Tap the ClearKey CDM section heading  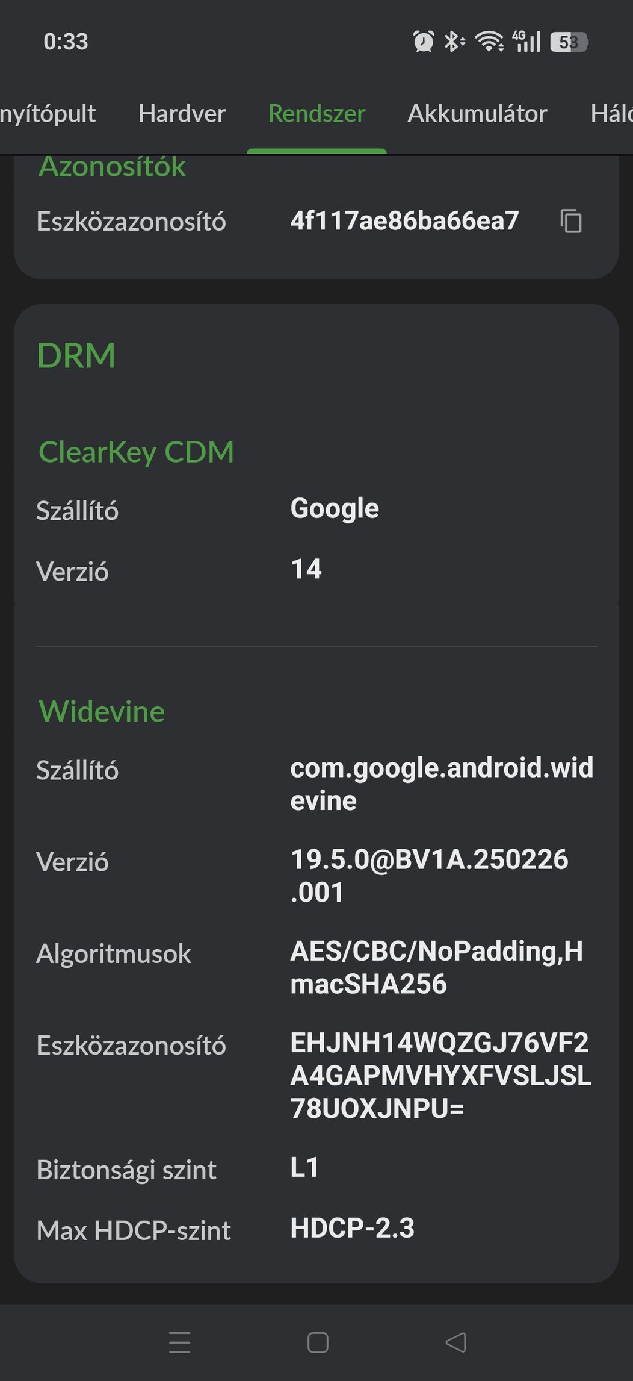point(136,452)
